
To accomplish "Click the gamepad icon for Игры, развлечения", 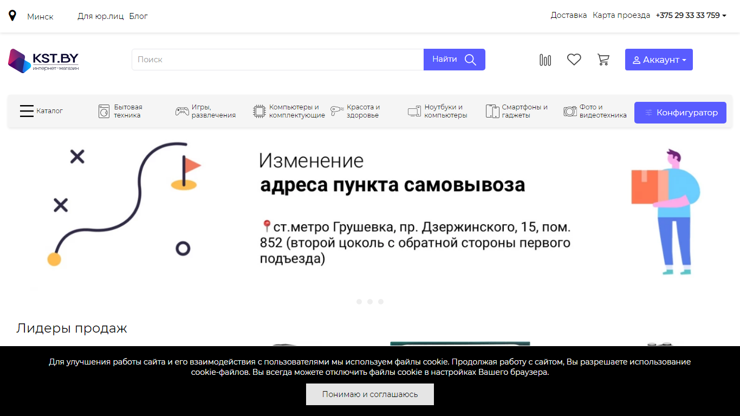I will [x=182, y=112].
